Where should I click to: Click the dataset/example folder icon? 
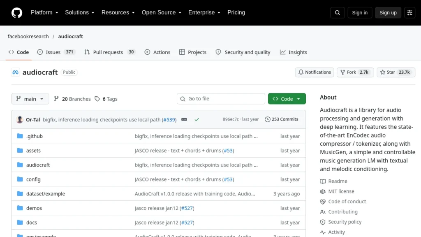point(20,193)
